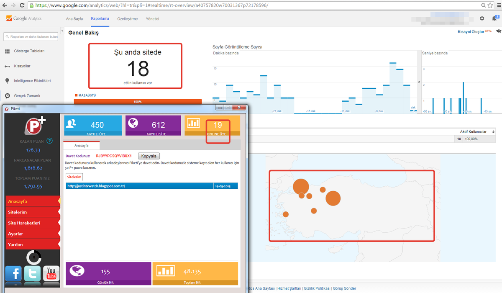Open Sitelerim in the Piketi menu
Viewport: 502px width, 293px height.
33,212
